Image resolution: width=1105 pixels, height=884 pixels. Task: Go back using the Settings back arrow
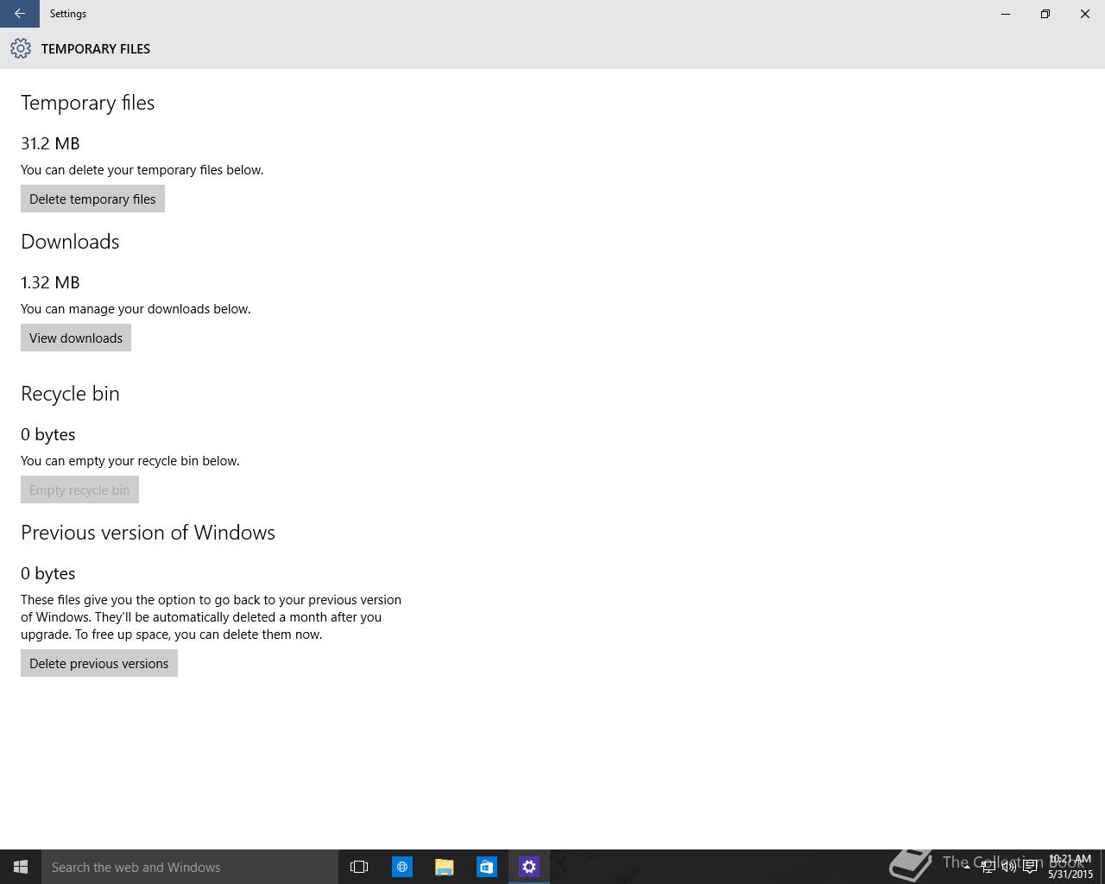[20, 14]
